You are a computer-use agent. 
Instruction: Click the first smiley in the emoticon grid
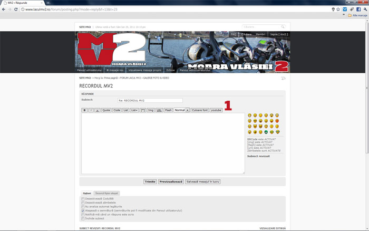point(249,115)
